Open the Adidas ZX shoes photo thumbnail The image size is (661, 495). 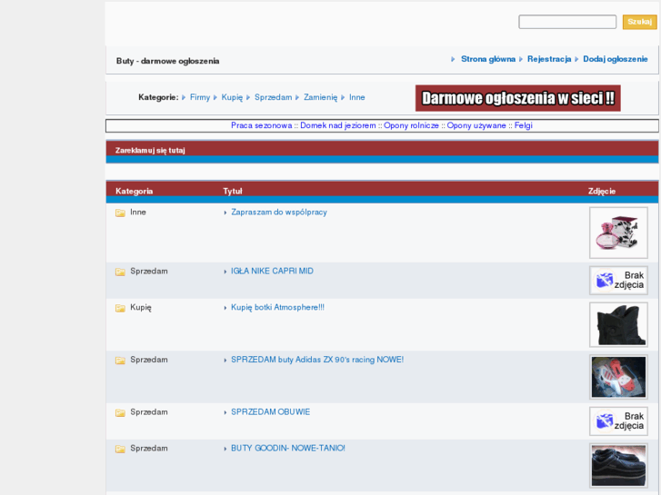618,377
